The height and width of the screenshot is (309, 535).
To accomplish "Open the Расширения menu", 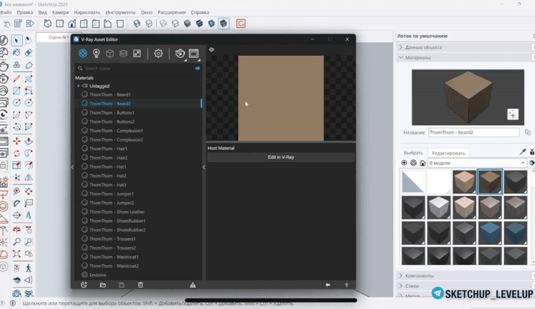I will click(x=172, y=12).
